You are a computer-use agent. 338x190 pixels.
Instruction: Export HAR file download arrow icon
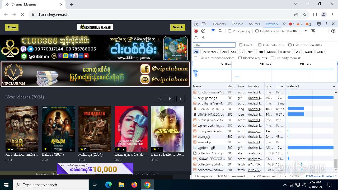(x=203, y=38)
